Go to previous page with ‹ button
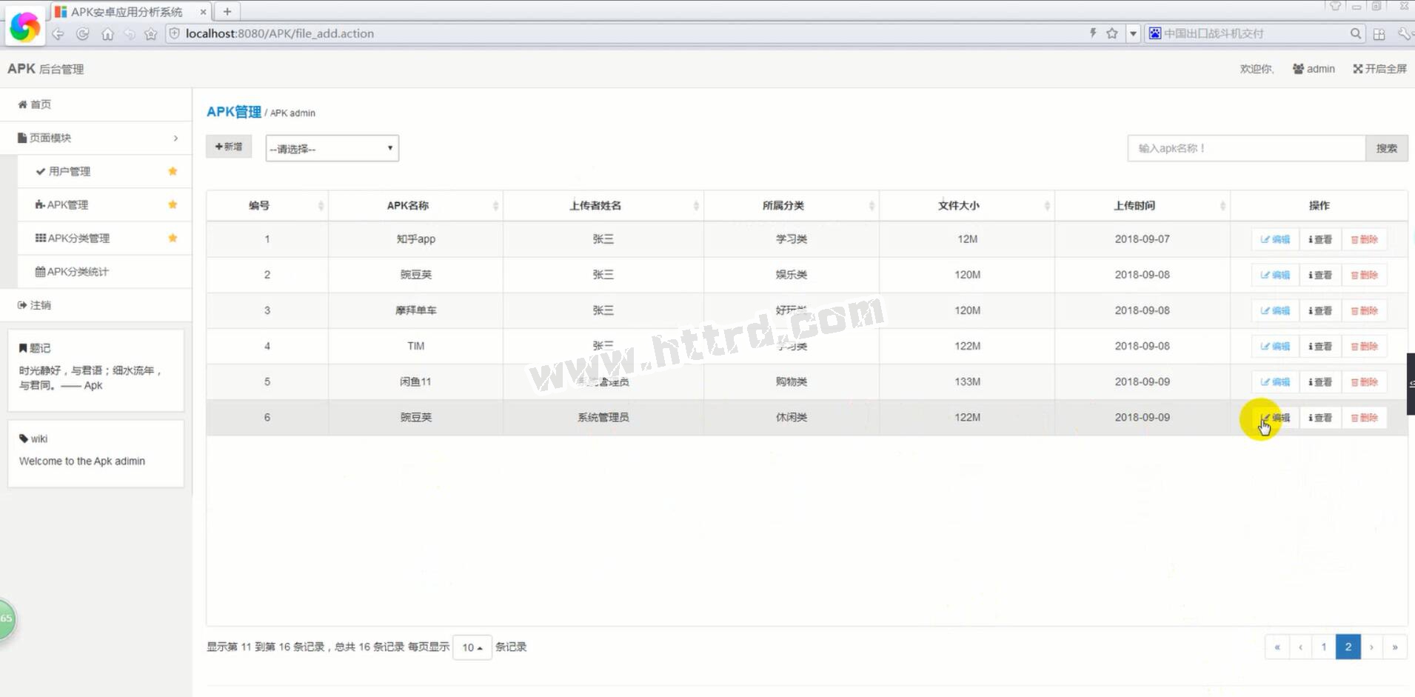 pos(1300,647)
